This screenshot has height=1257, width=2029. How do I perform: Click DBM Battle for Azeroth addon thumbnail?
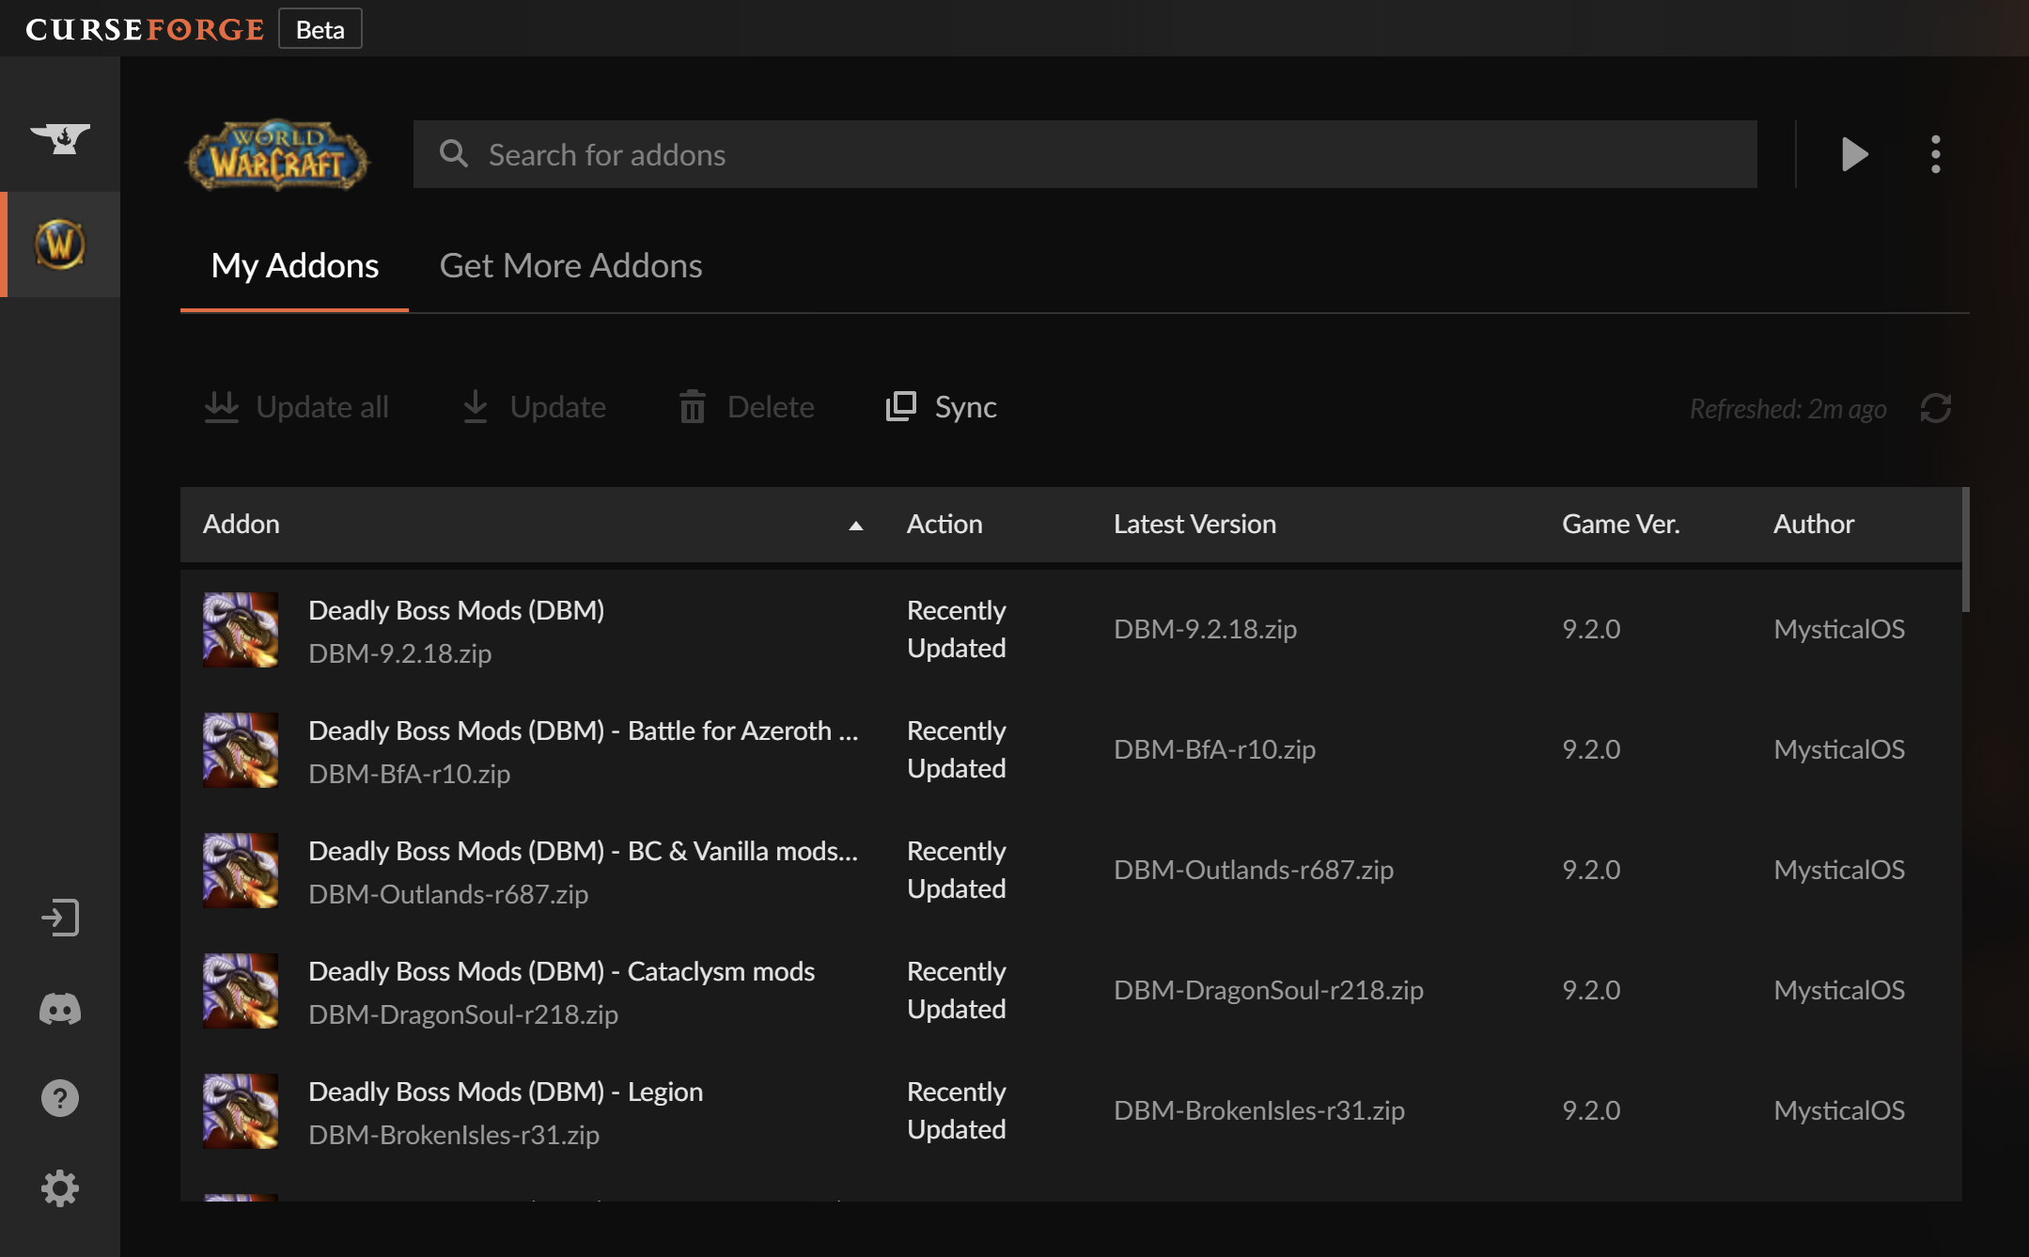(x=241, y=750)
